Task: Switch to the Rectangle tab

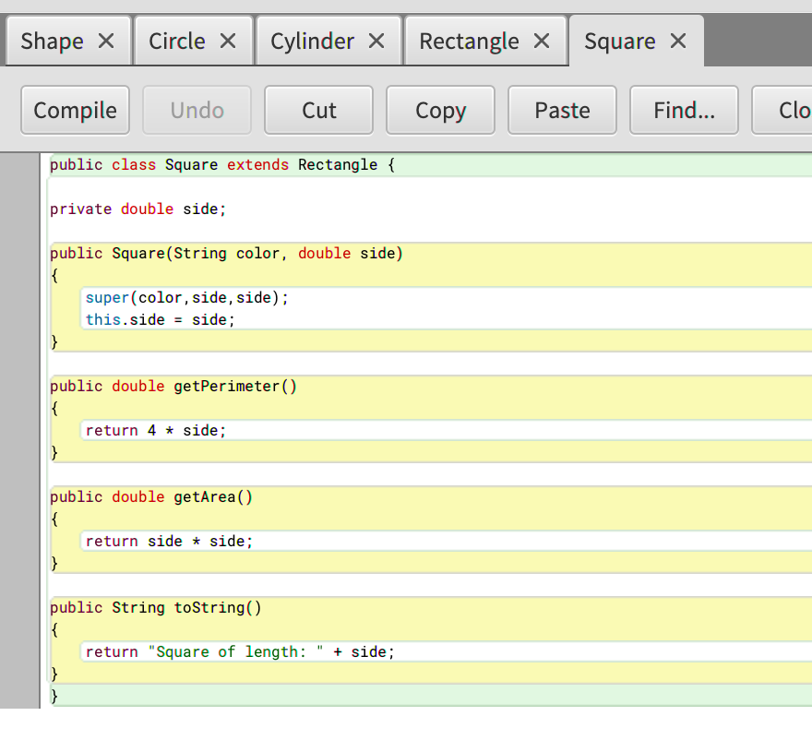Action: point(469,41)
